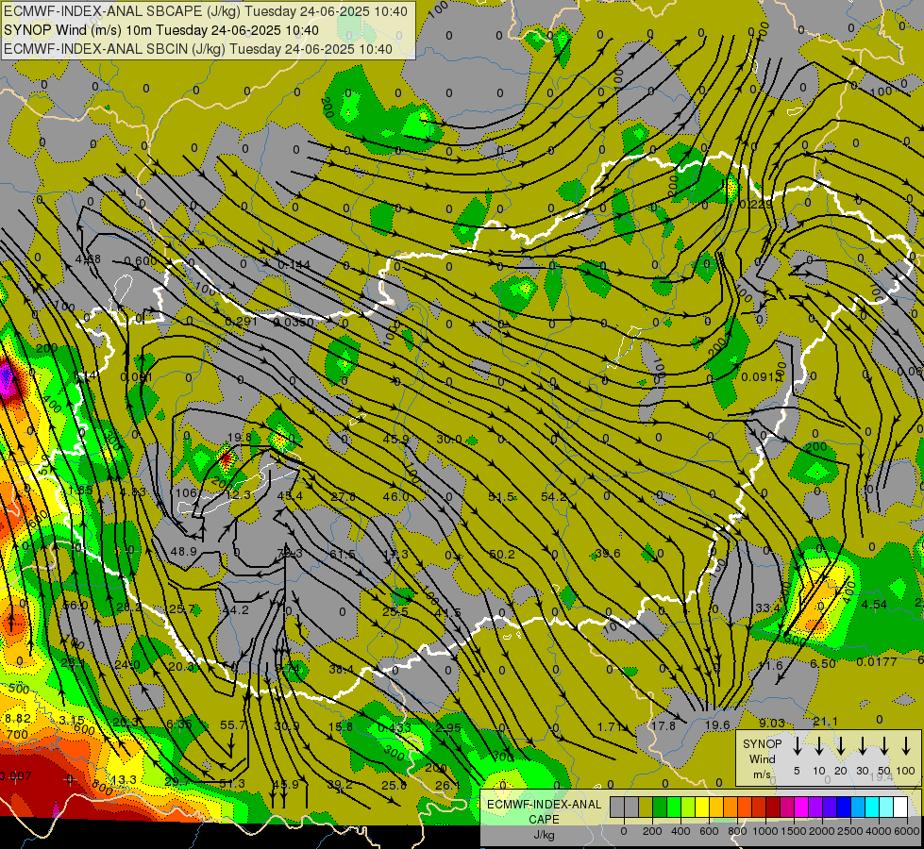
Task: Click the map value 39.6
Action: pyautogui.click(x=608, y=553)
